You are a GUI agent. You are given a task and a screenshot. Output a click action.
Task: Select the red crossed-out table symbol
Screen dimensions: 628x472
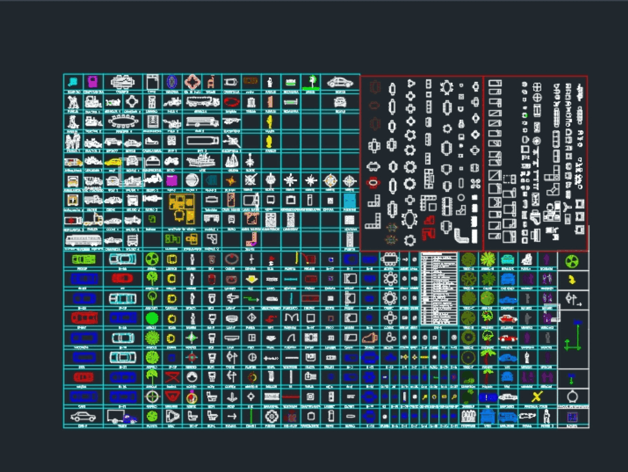[x=173, y=376]
